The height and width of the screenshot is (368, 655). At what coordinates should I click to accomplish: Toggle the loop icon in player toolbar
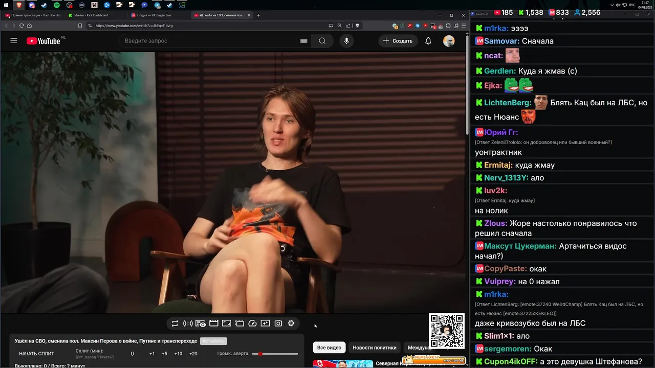click(175, 323)
